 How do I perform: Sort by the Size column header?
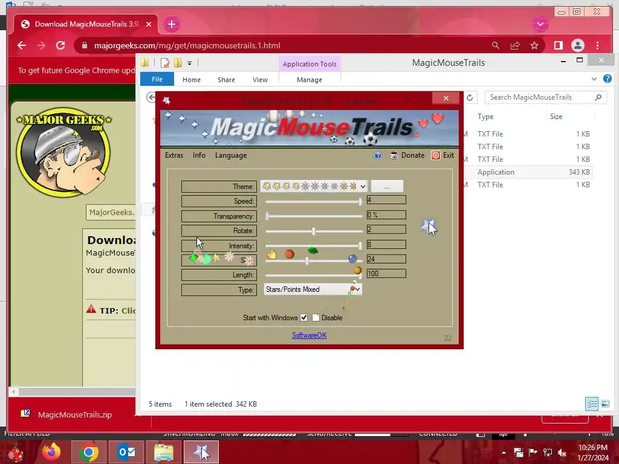(x=556, y=117)
